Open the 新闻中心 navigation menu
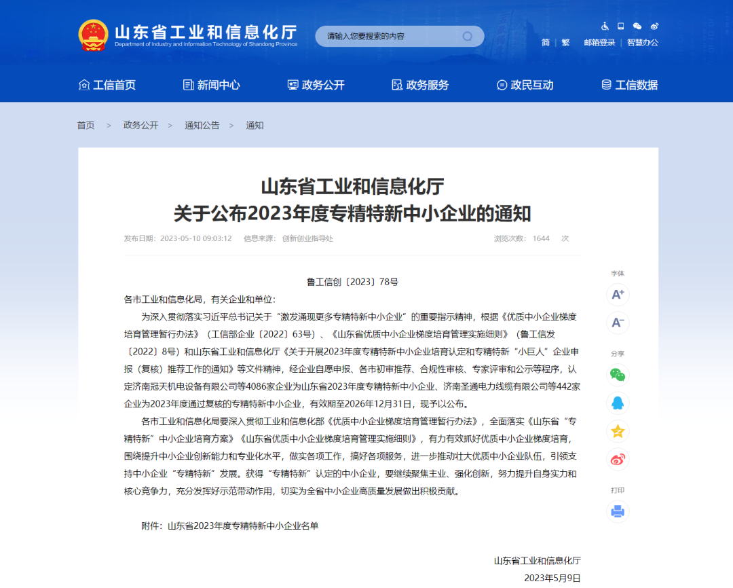The height and width of the screenshot is (588, 733). point(210,84)
